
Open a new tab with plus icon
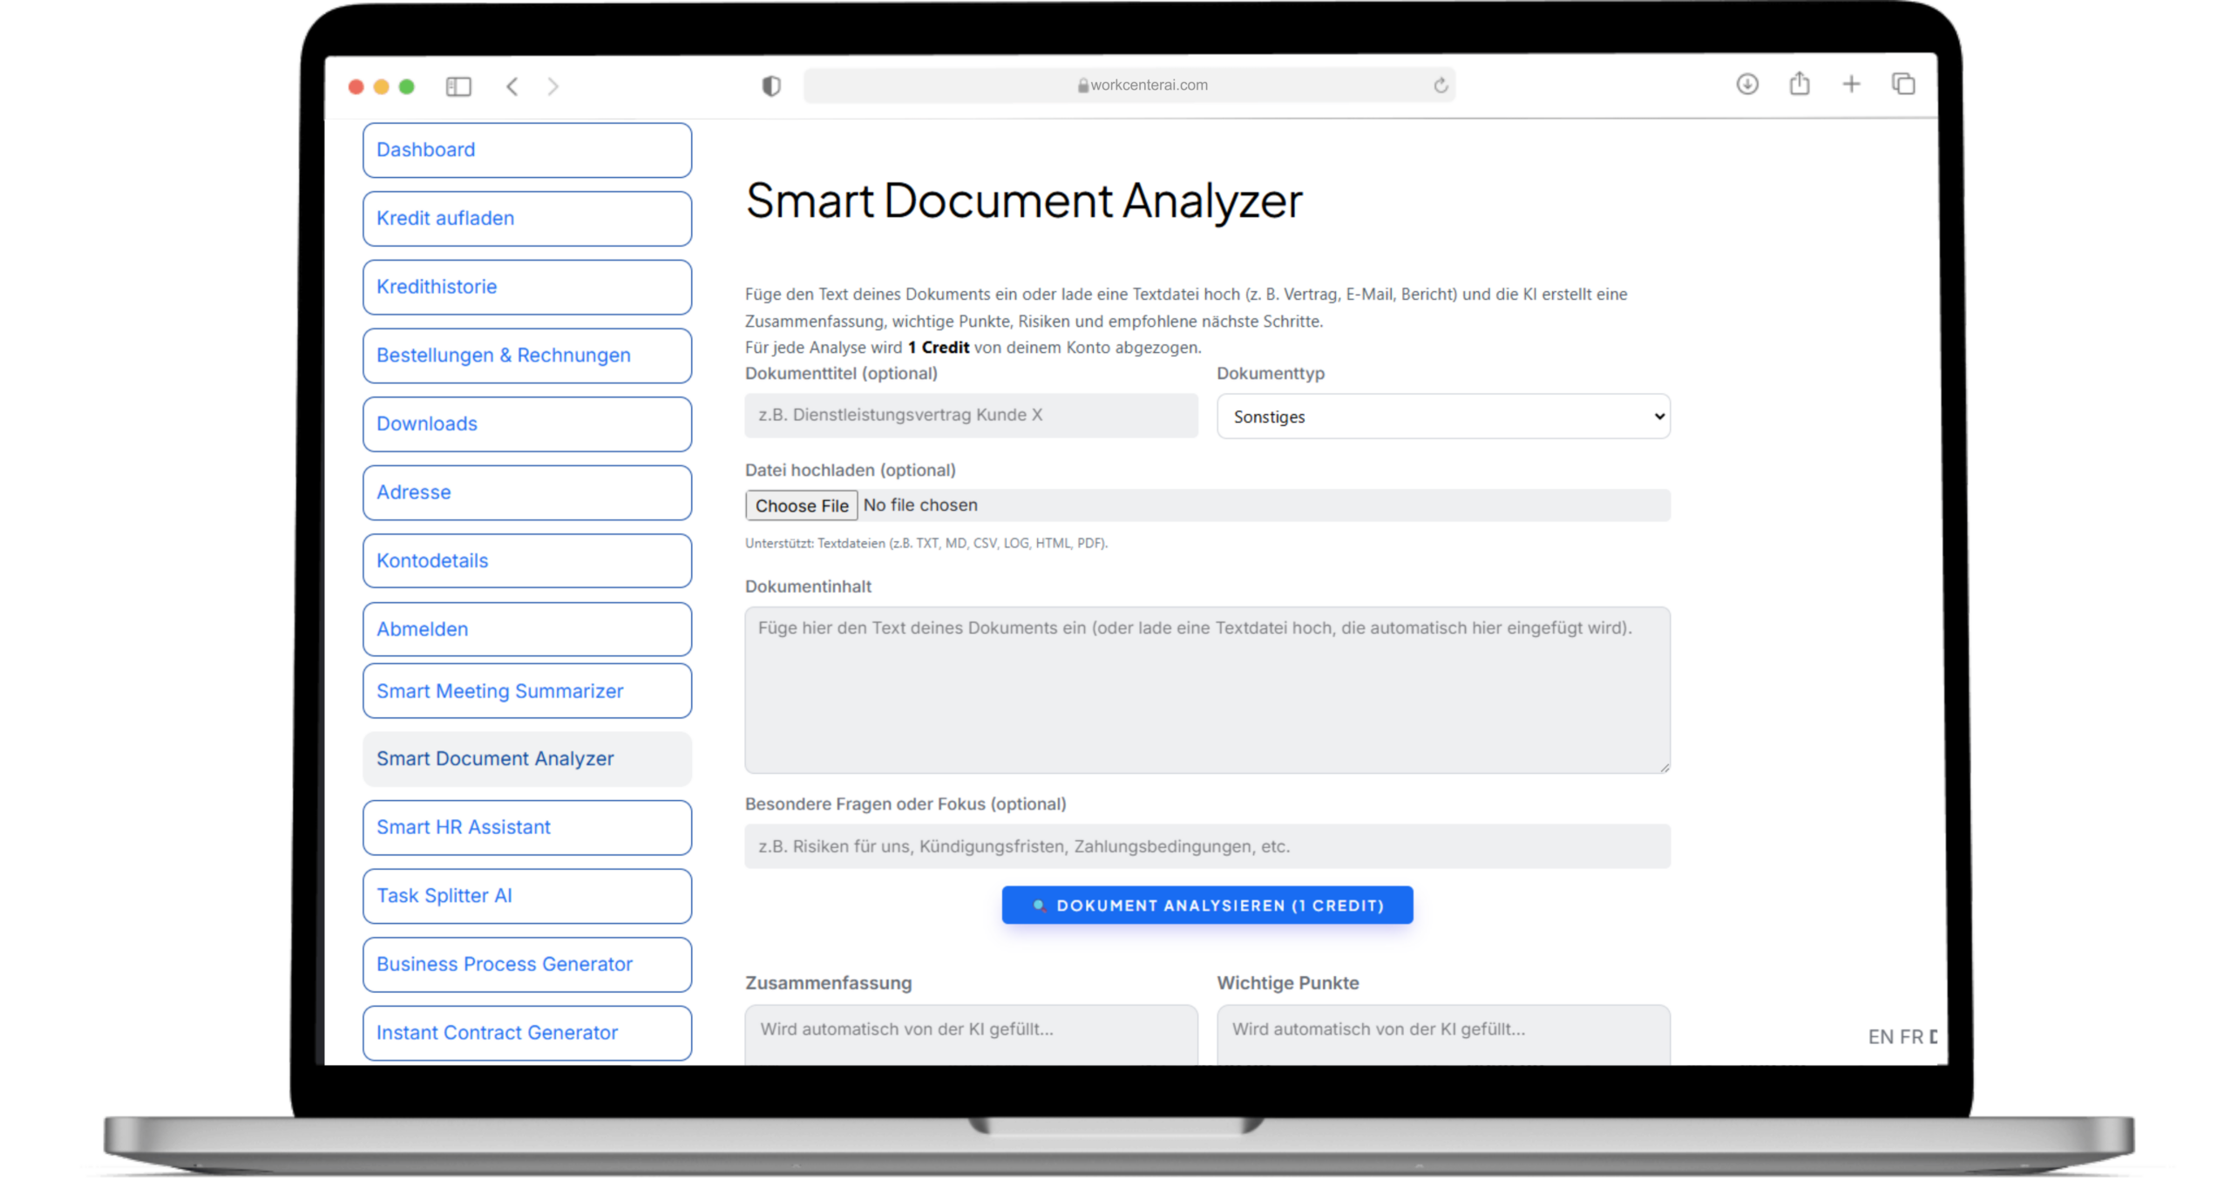1851,85
